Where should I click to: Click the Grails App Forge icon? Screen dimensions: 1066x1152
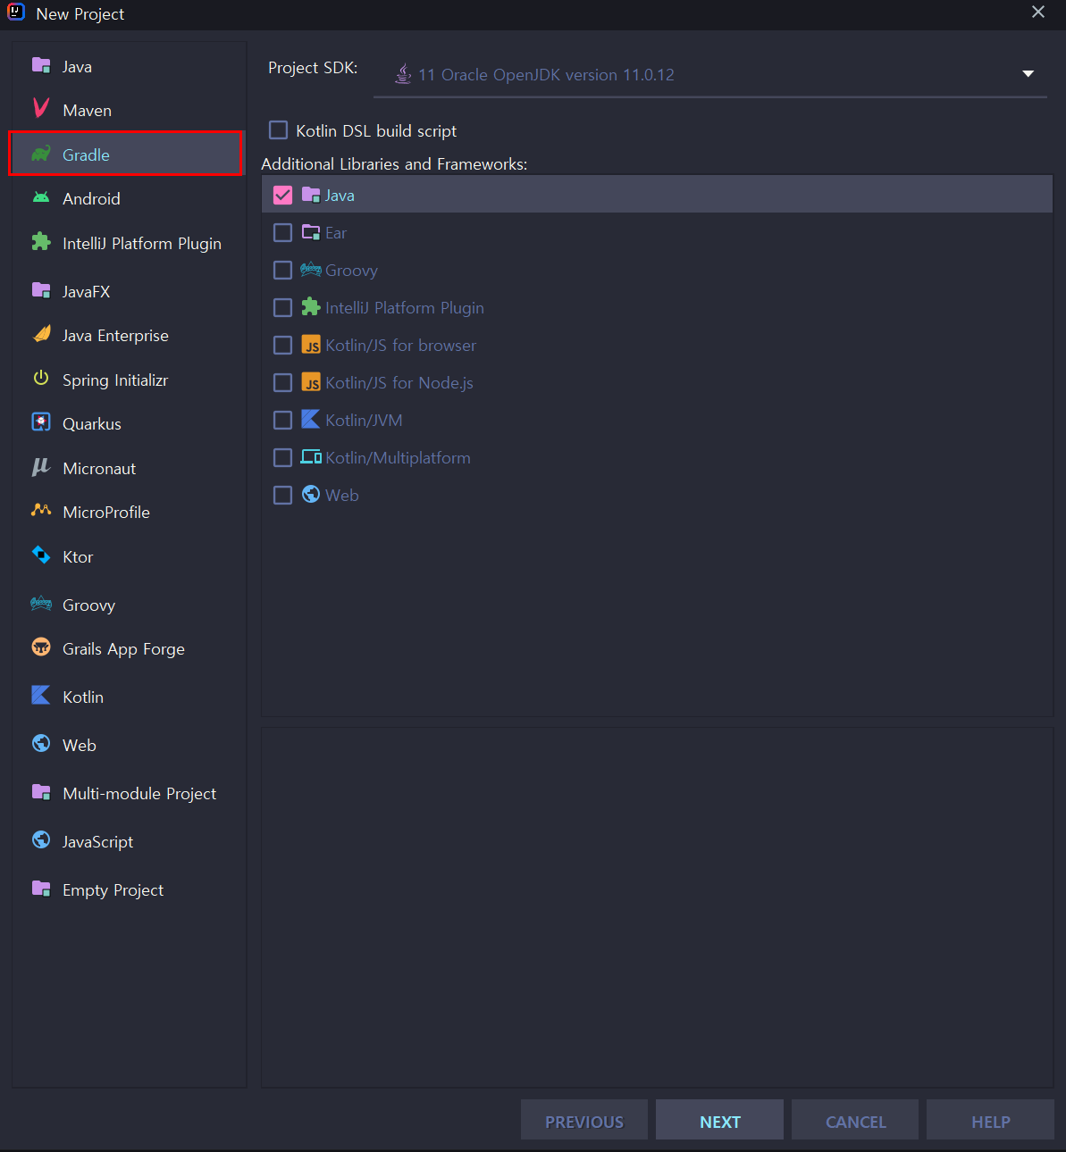(41, 647)
